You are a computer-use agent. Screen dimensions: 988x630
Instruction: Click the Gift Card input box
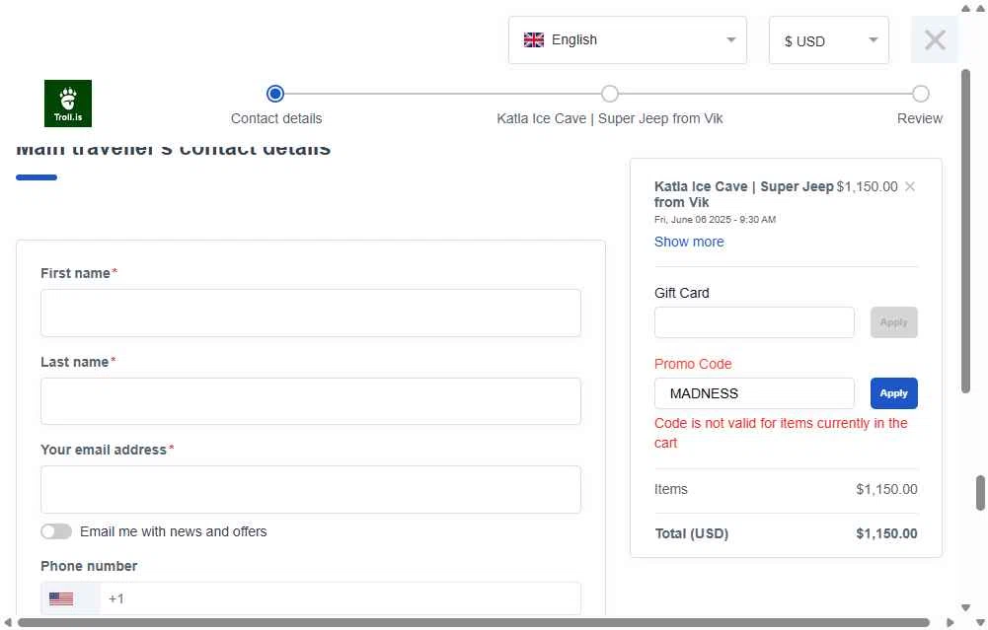(x=754, y=322)
